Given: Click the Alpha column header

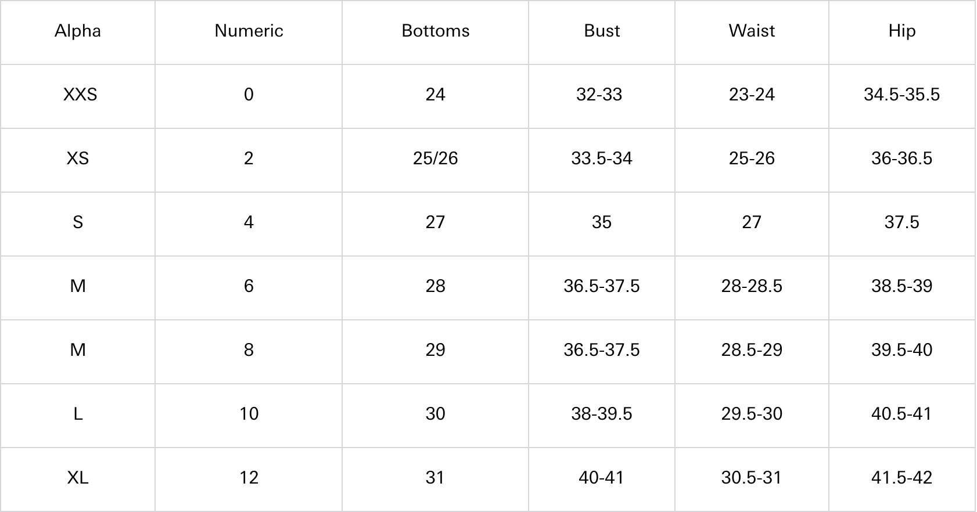Looking at the screenshot, I should pos(78,31).
